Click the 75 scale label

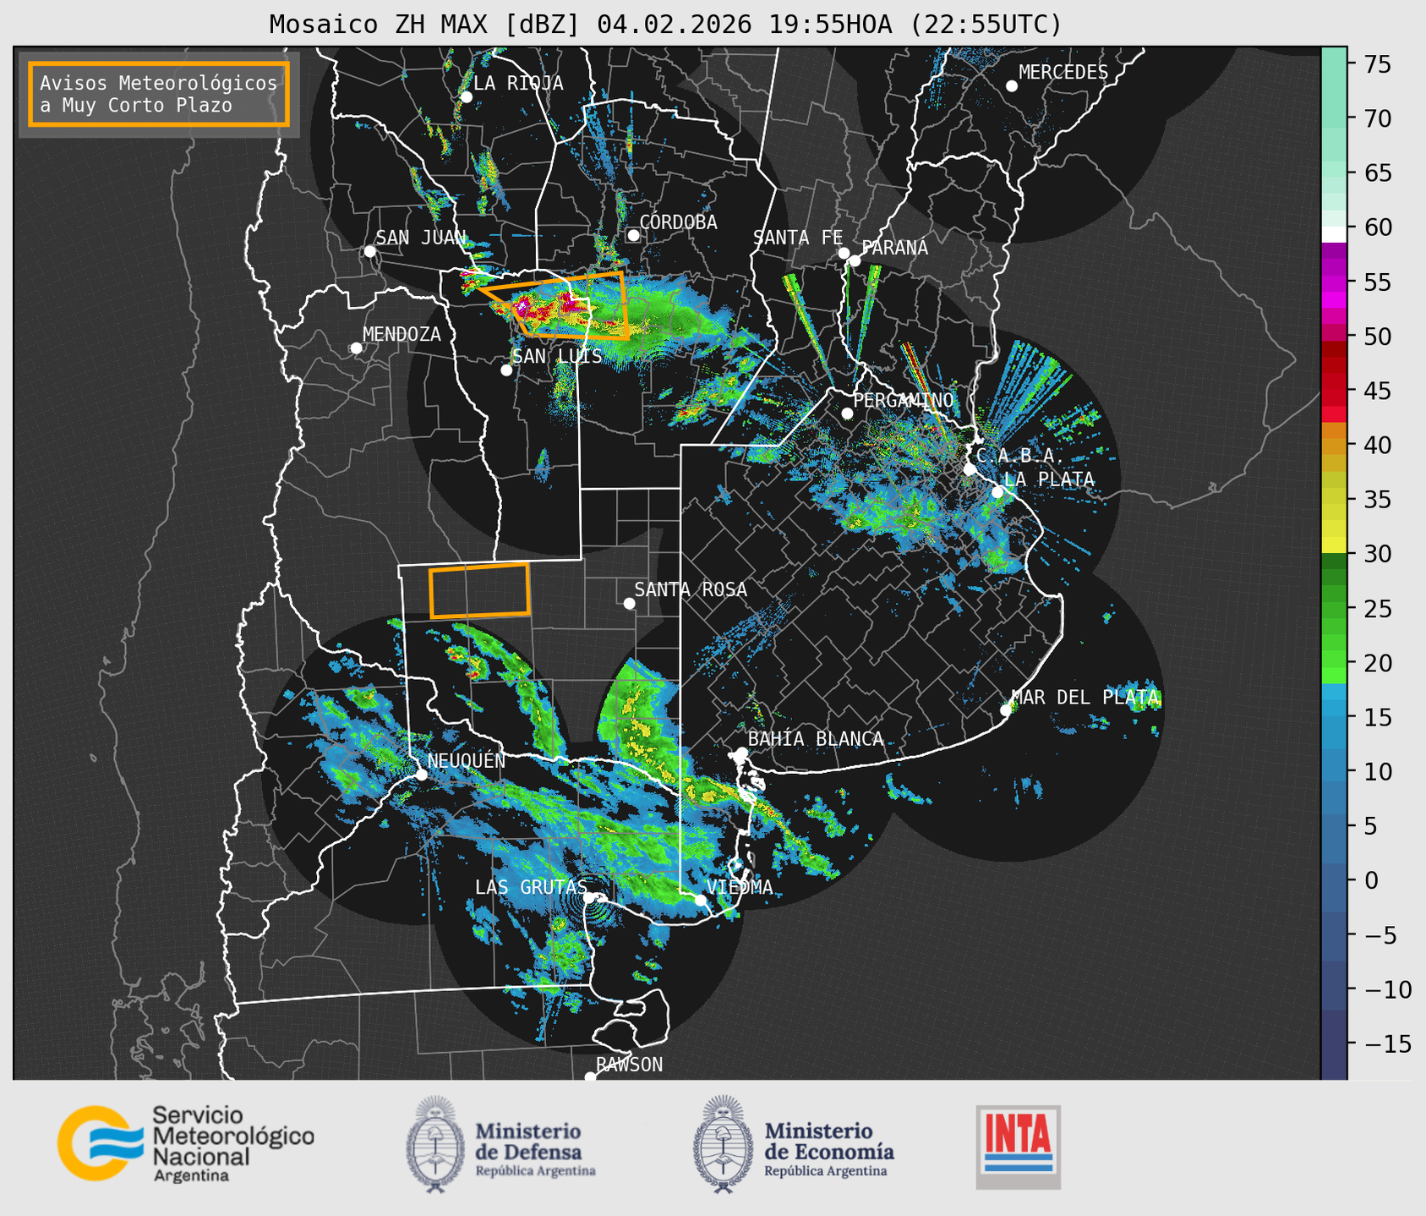point(1378,64)
